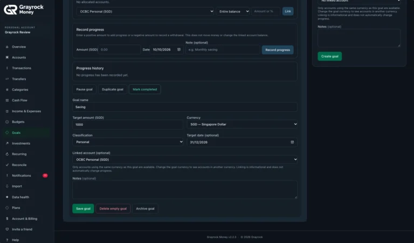Click the Save goal button
Screen dimensions: 414x243
pyautogui.click(x=83, y=209)
